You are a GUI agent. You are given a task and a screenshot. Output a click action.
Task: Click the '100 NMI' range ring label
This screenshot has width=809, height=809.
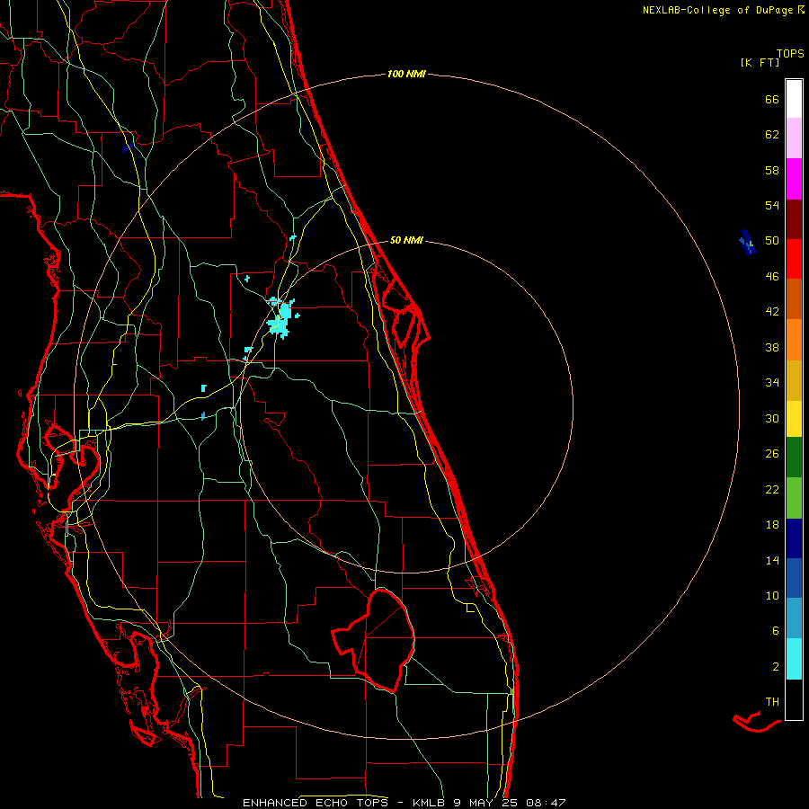406,74
